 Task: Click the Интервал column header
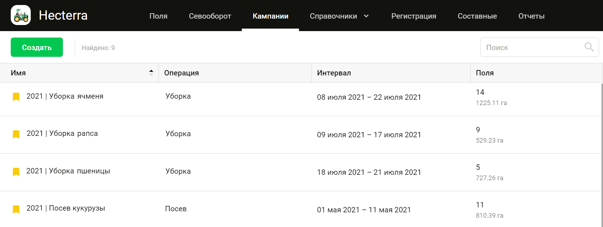click(x=334, y=73)
